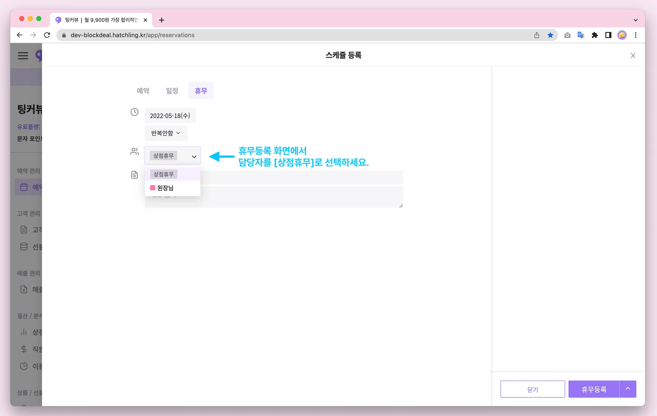Click the camera screenshot extension icon
Image resolution: width=657 pixels, height=416 pixels.
coord(567,35)
